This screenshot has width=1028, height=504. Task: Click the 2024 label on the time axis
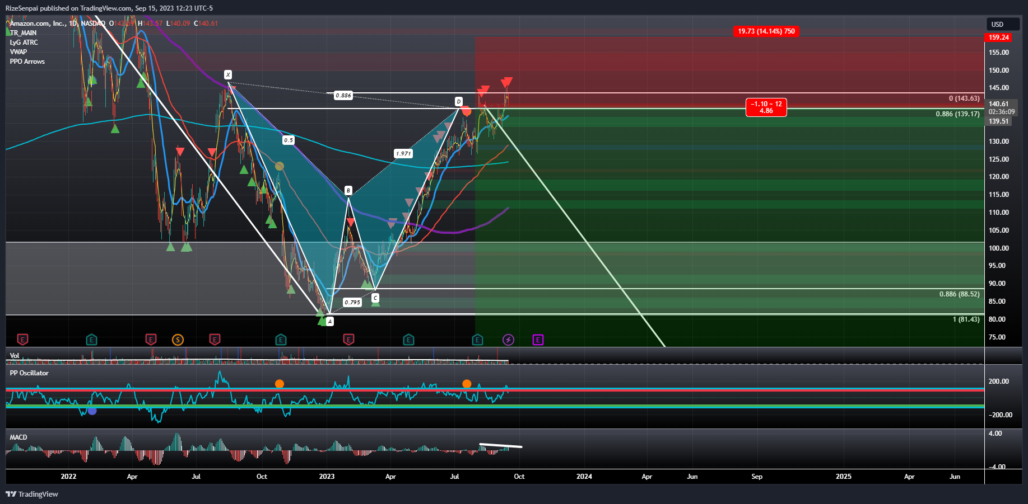tap(584, 477)
